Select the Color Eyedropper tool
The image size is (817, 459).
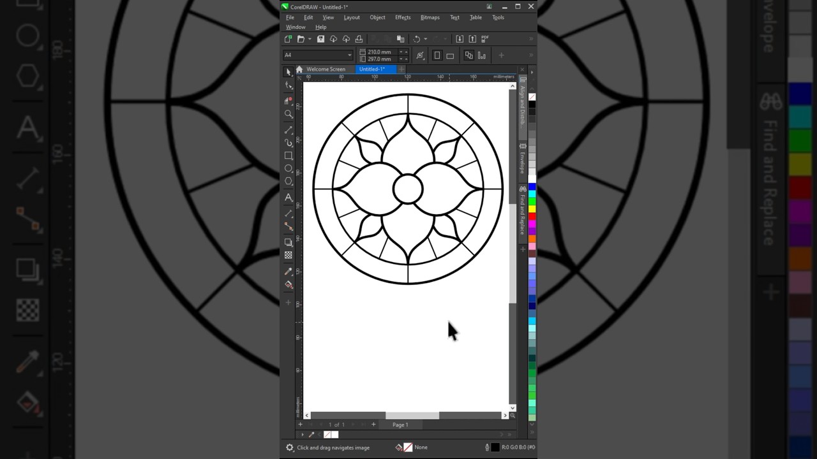[x=289, y=272]
